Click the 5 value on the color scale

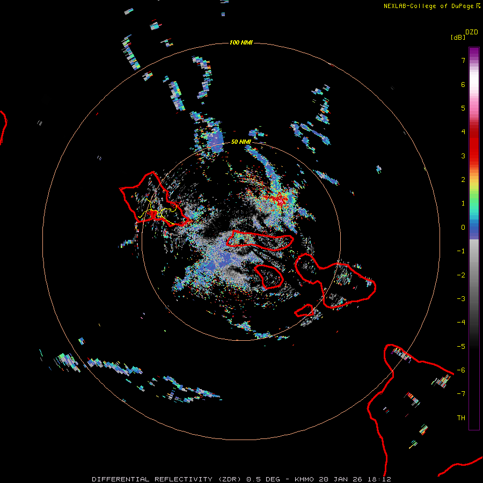point(463,108)
